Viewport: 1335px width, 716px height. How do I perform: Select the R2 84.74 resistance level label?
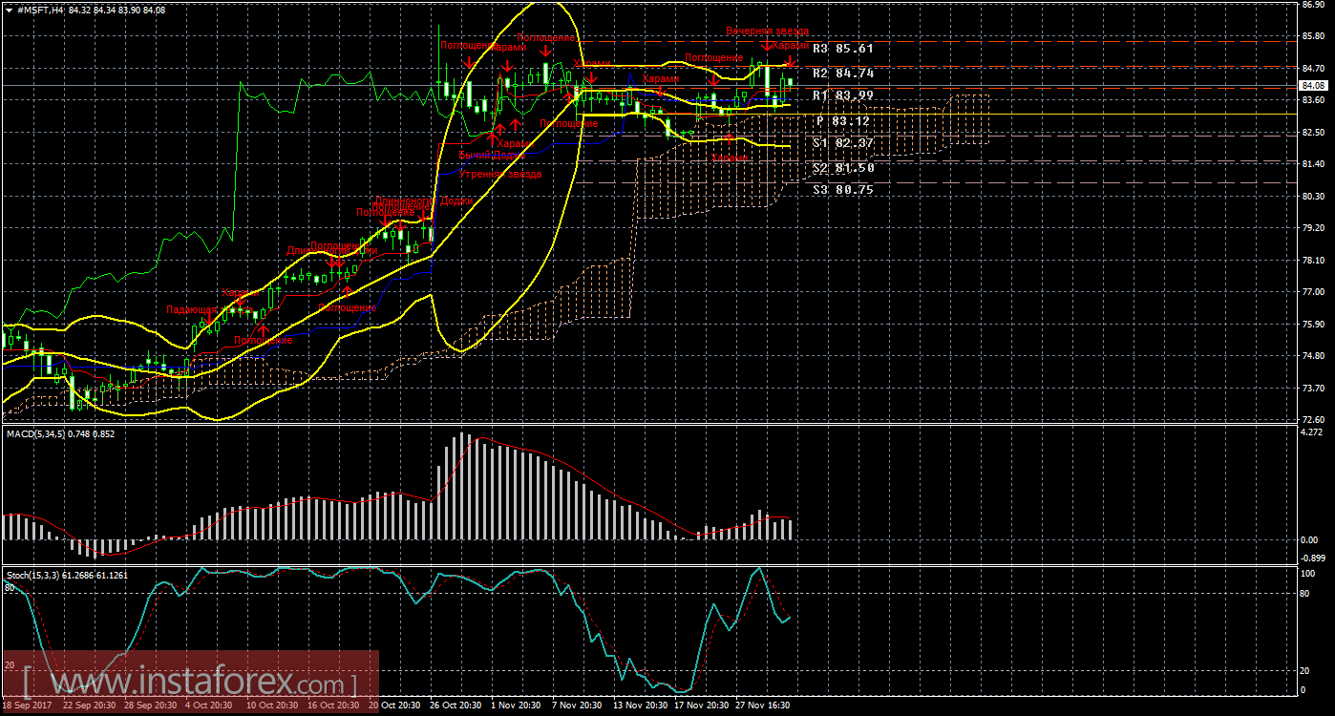click(842, 73)
